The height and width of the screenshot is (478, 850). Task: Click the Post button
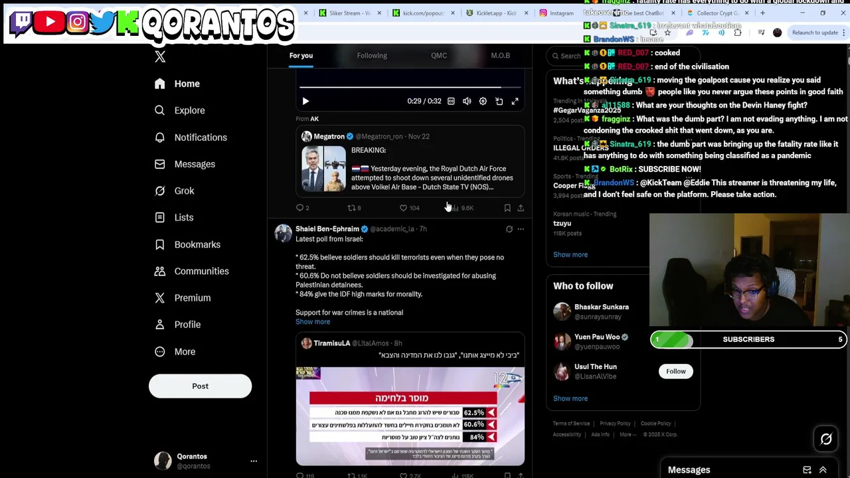pos(200,386)
